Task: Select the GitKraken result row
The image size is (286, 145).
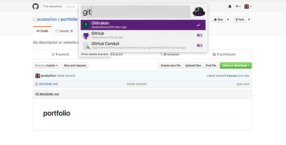Action: point(143,25)
